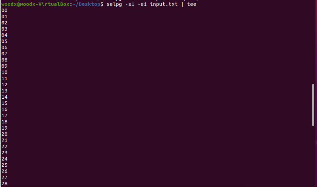Click output line 09
The height and width of the screenshot is (187, 317).
(x=4, y=66)
